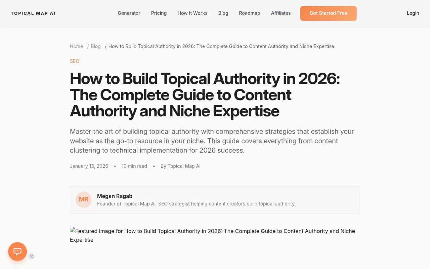Open the Generator page
This screenshot has height=269, width=430.
point(129,13)
